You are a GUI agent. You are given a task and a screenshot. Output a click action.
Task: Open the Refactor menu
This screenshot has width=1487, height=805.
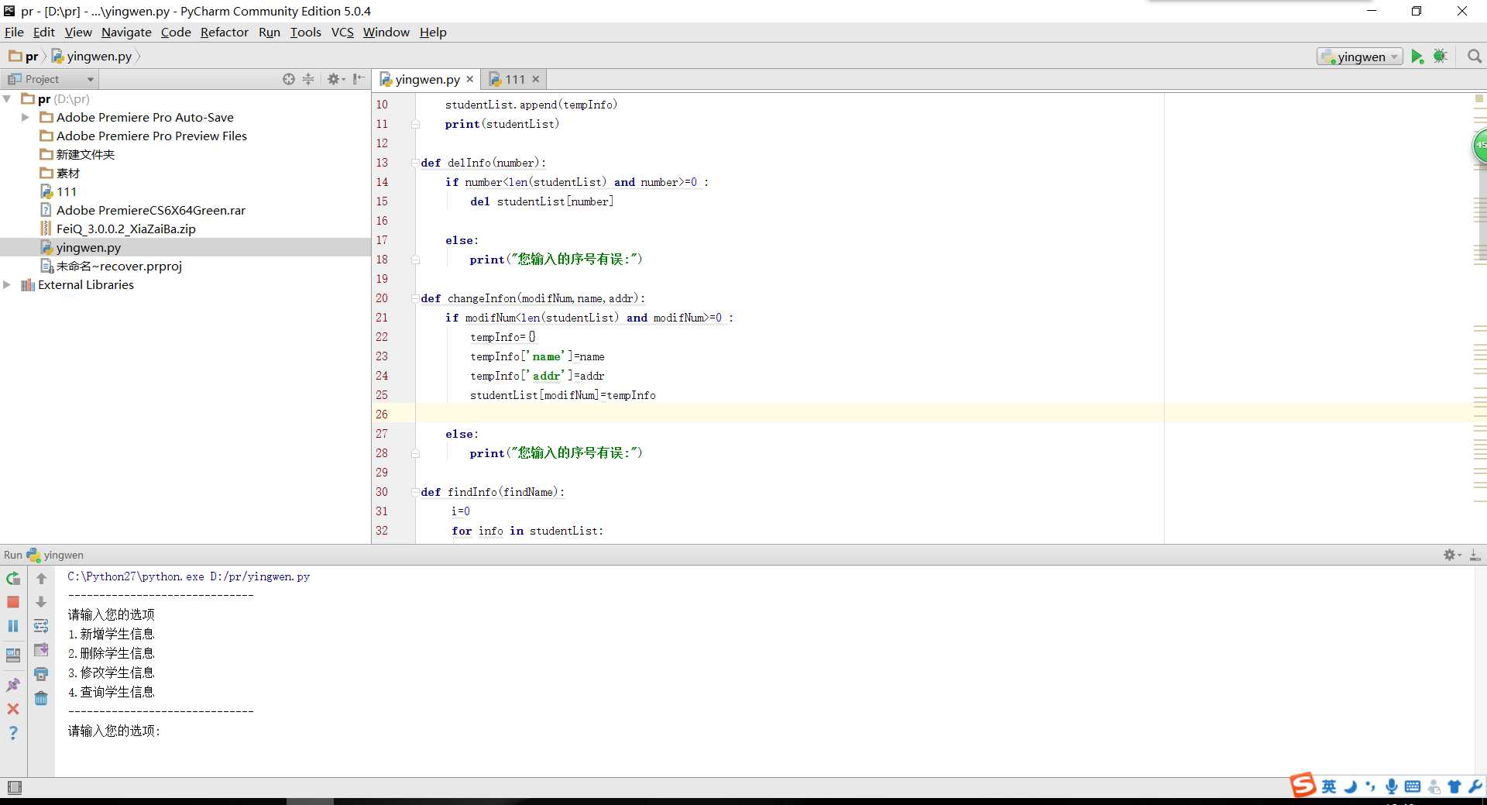(224, 32)
